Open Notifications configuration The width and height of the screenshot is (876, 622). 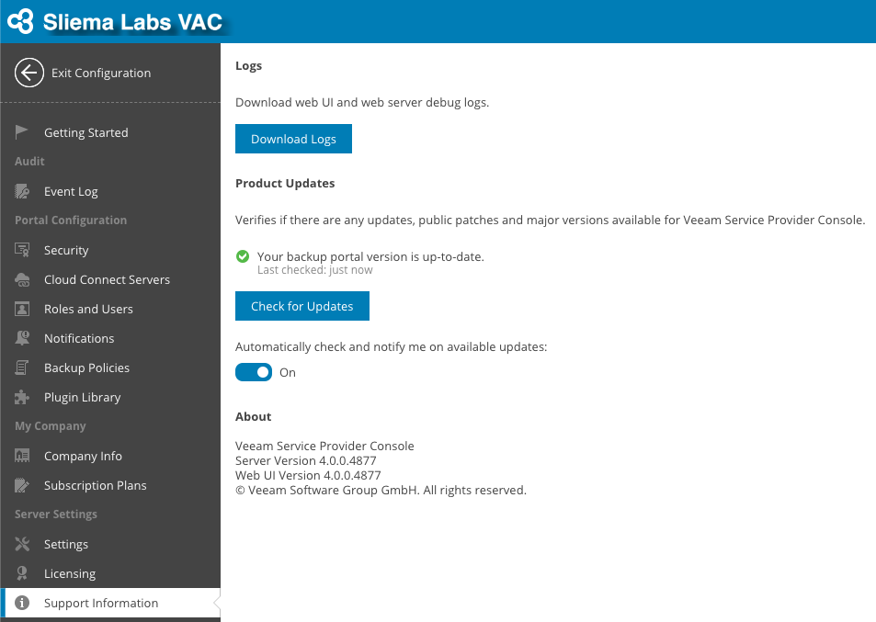110,338
